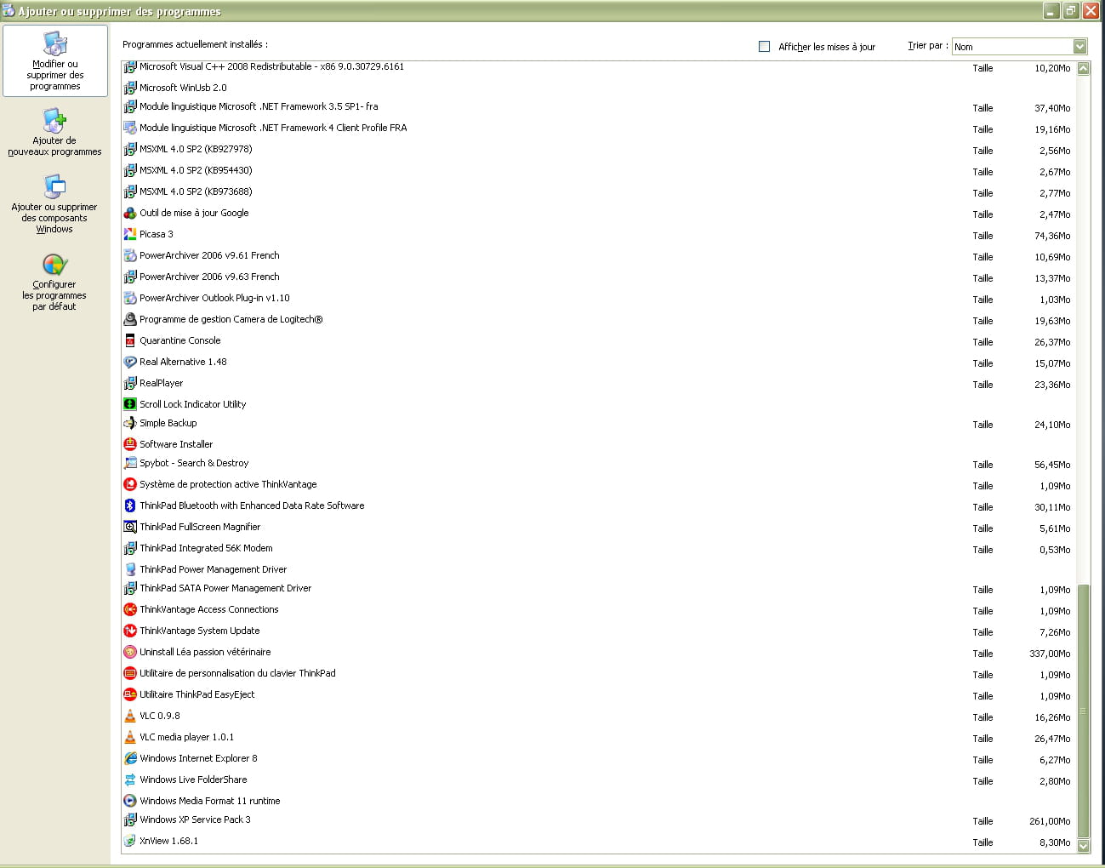
Task: Enable the Afficher les mises à jour checkbox
Action: [x=764, y=47]
